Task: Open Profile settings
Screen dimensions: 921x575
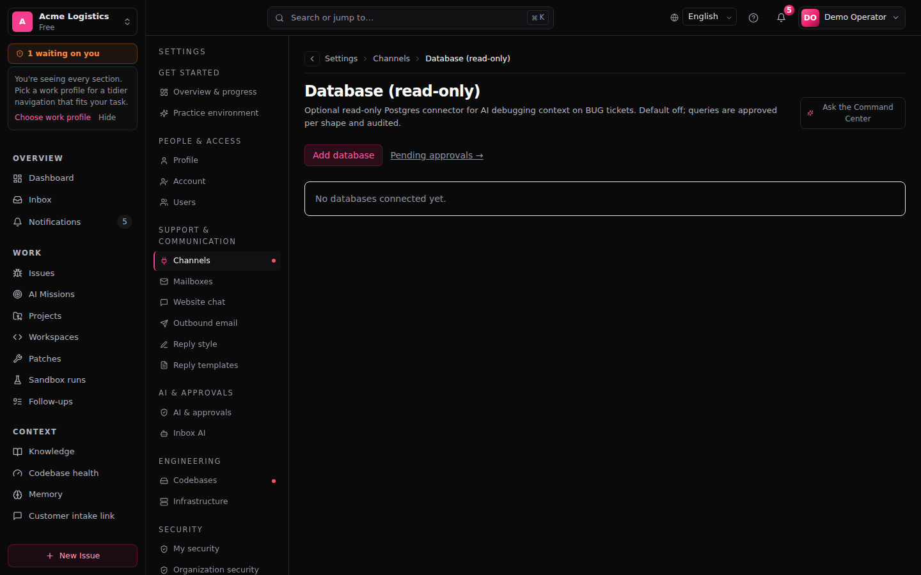Action: click(x=217, y=160)
